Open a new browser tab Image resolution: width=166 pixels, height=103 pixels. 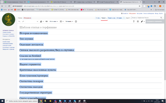[x=144, y=2]
